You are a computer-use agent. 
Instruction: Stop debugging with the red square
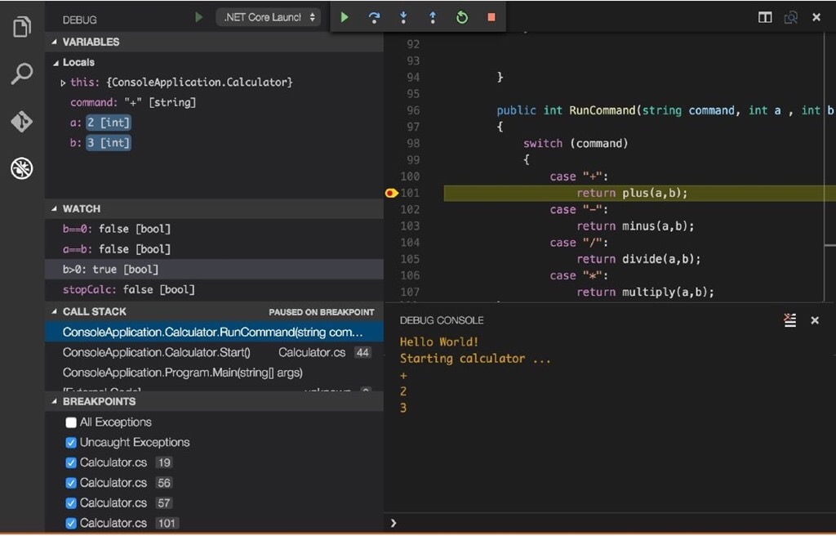491,17
